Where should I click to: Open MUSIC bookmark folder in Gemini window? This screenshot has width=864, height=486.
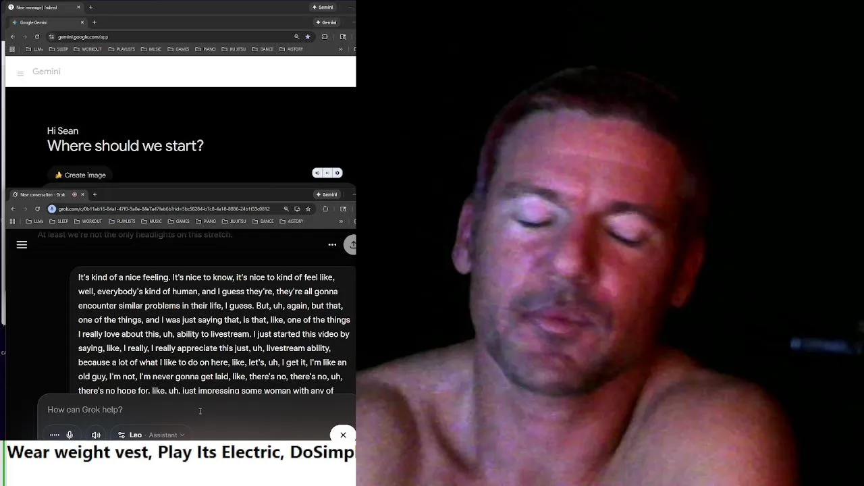[x=151, y=49]
